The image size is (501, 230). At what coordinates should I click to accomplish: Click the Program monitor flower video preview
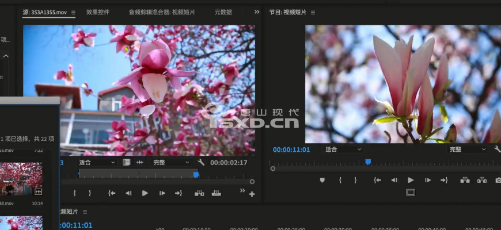click(403, 84)
